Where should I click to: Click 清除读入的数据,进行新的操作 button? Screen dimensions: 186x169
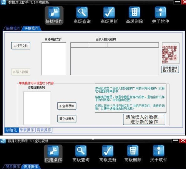pos(144,119)
